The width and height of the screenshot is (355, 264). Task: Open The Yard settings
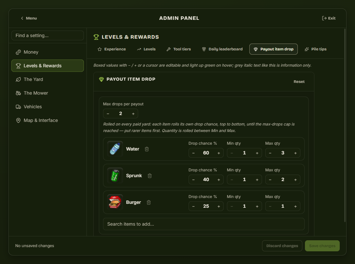pyautogui.click(x=47, y=79)
